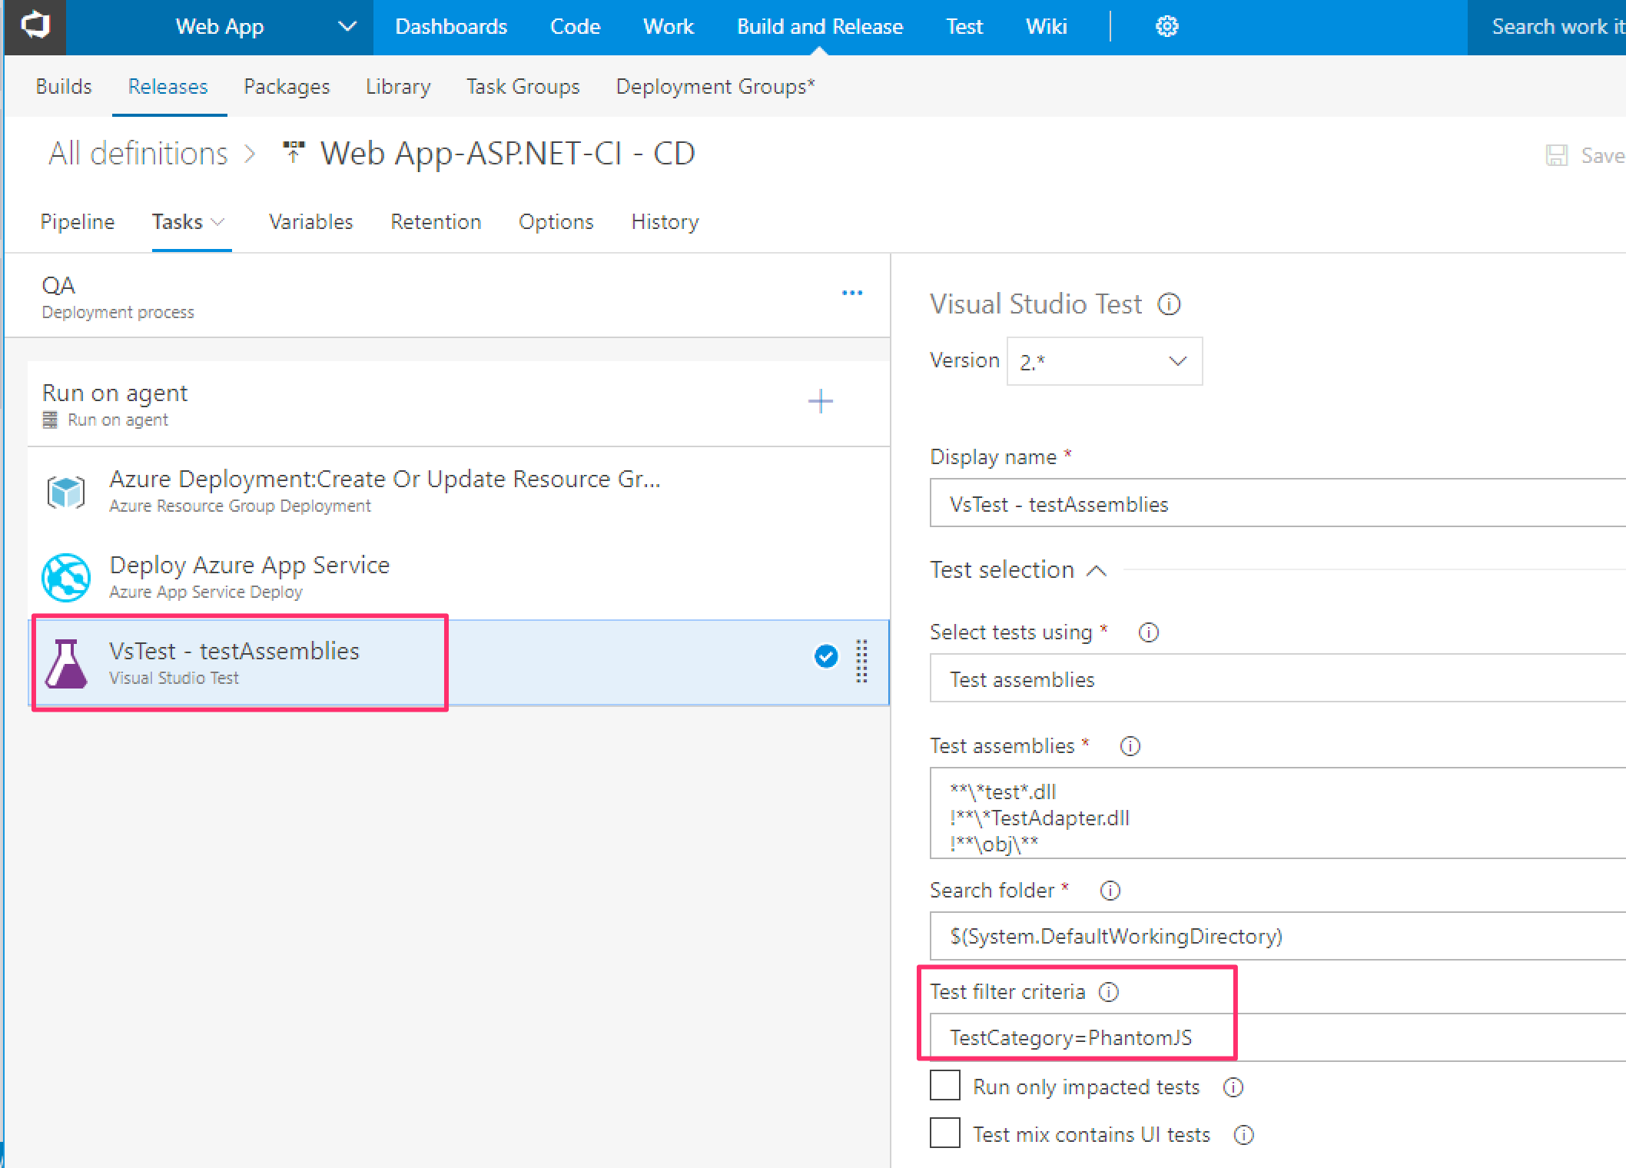Open the Build and Release menu

[x=819, y=27]
